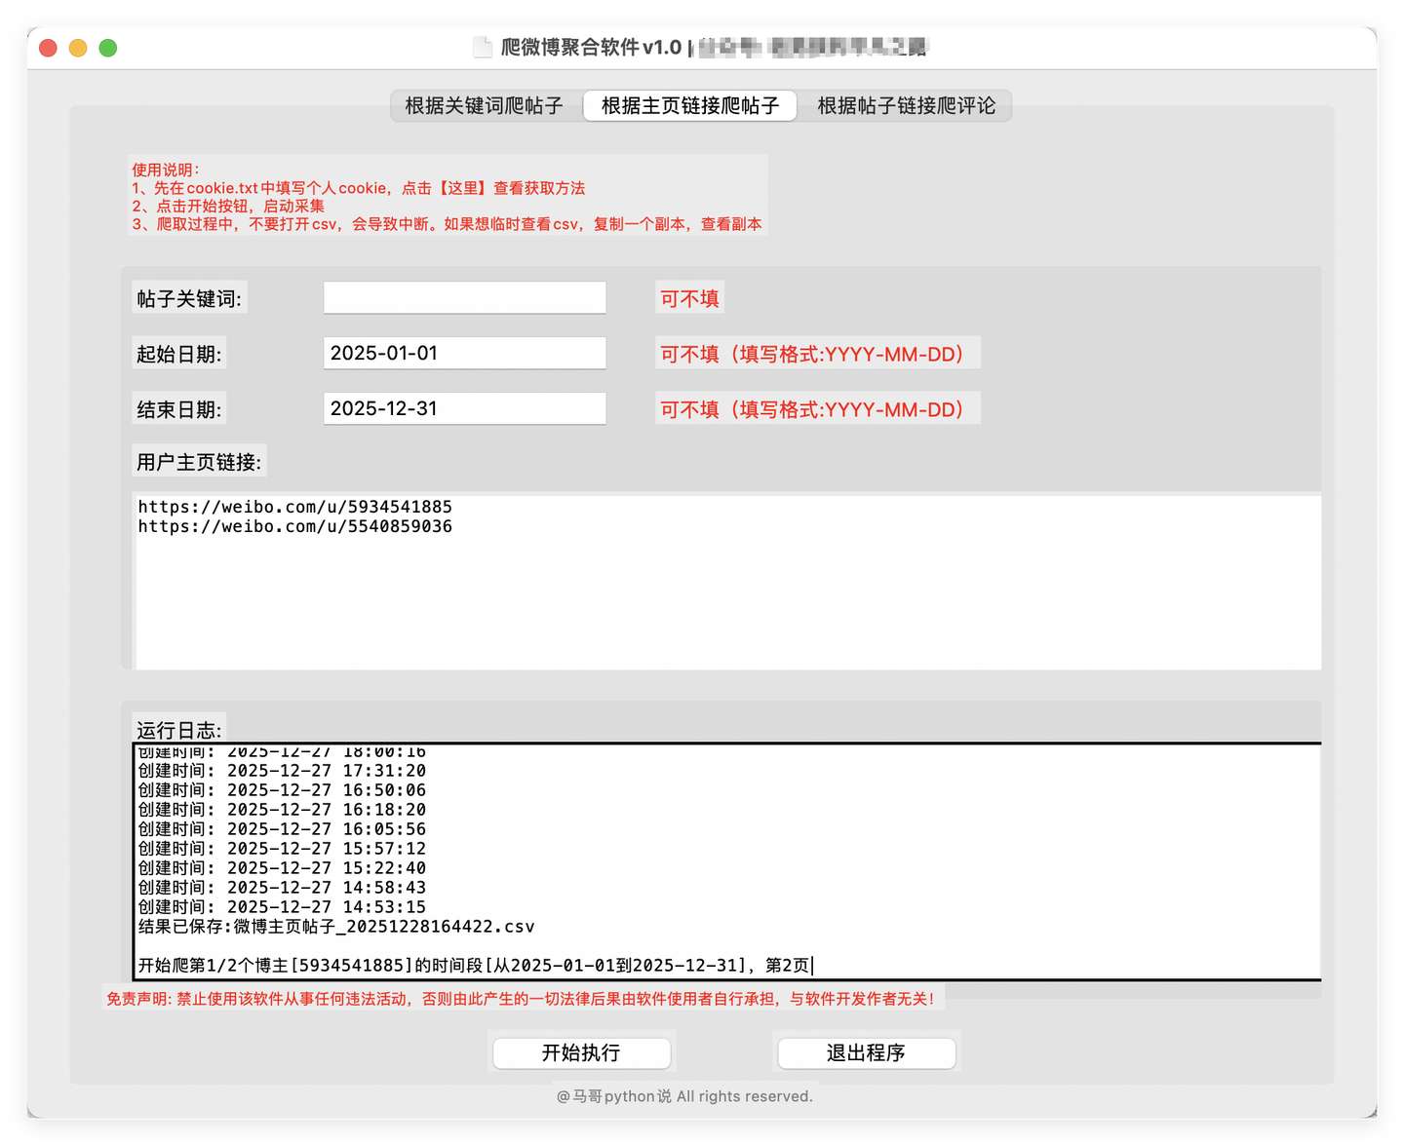Click the end date field showing 2025-12-31
The width and height of the screenshot is (1404, 1145).
click(464, 408)
